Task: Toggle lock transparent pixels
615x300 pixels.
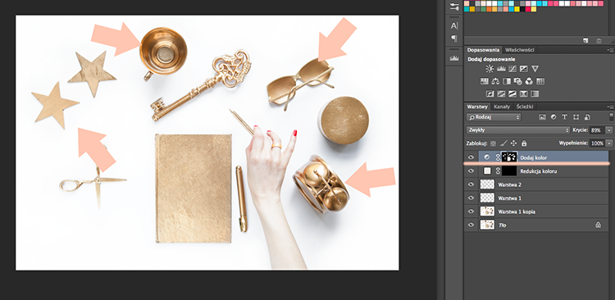Action: [x=493, y=143]
